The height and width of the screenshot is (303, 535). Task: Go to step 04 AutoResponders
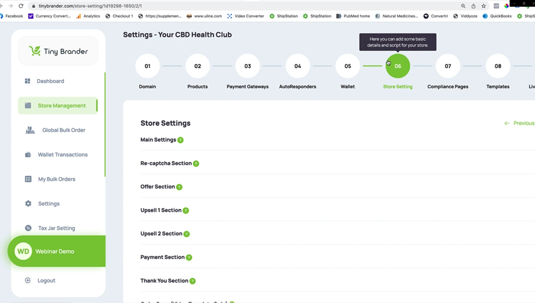(x=297, y=66)
